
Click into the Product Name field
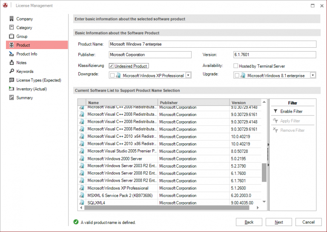point(212,44)
